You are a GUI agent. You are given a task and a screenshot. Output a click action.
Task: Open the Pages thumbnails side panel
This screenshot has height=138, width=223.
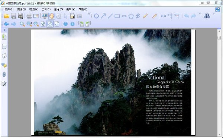click(x=4, y=46)
